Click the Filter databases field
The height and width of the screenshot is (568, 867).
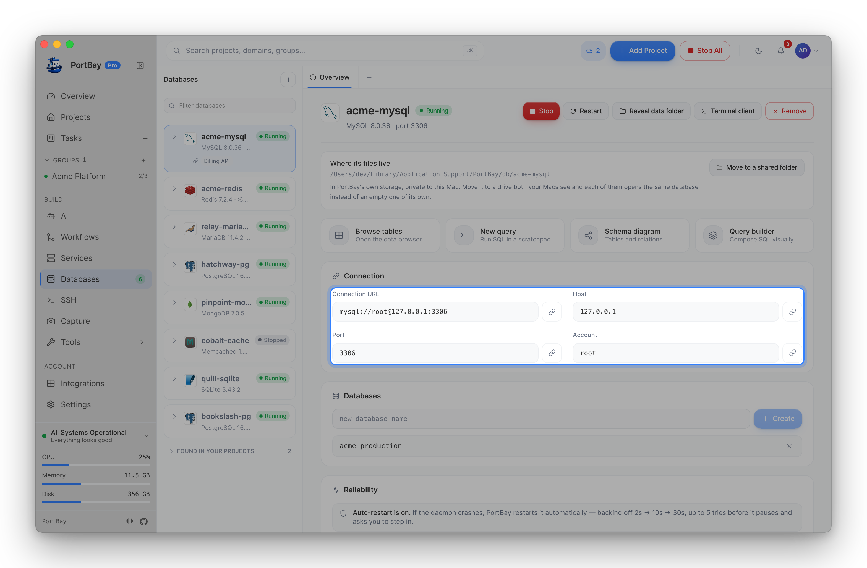tap(229, 106)
